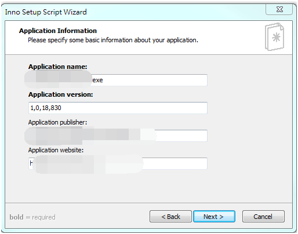Click the empty end of the website field
298x234 pixels.
click(175, 163)
